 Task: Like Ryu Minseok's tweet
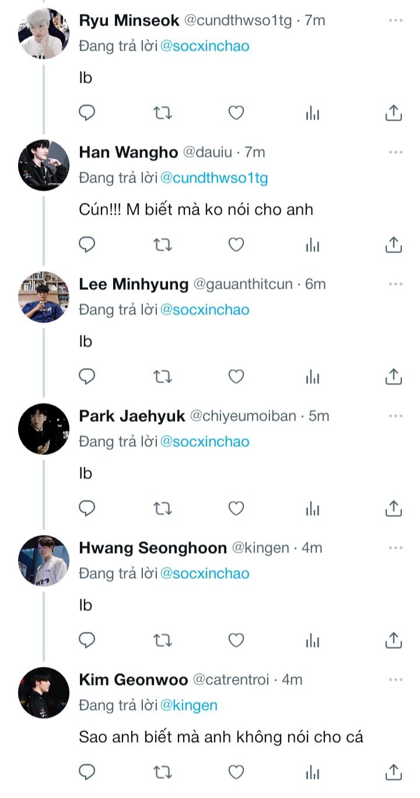(236, 113)
